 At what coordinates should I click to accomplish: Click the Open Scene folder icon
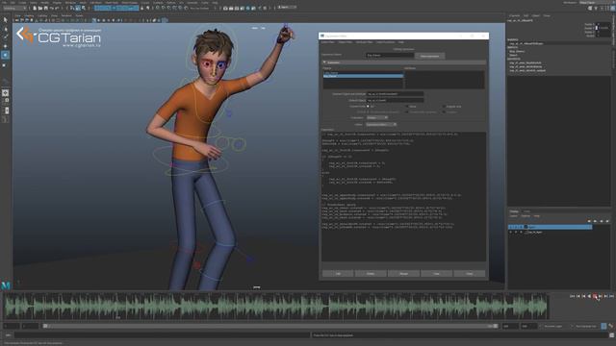pos(40,8)
